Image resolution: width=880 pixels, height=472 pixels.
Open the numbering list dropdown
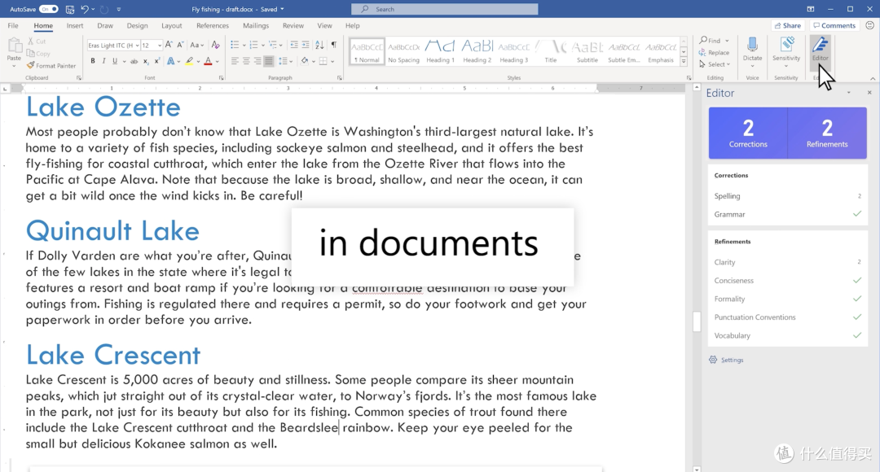(x=262, y=45)
